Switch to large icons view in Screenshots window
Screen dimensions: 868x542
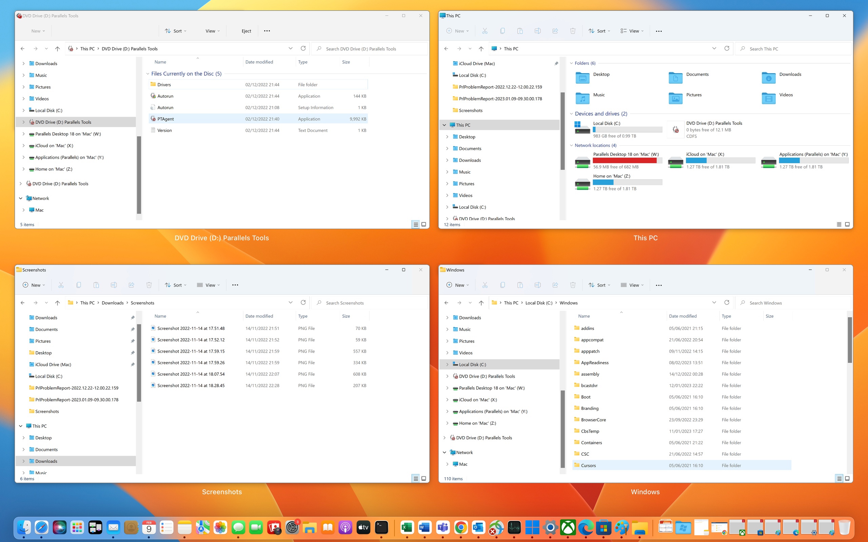coord(423,479)
